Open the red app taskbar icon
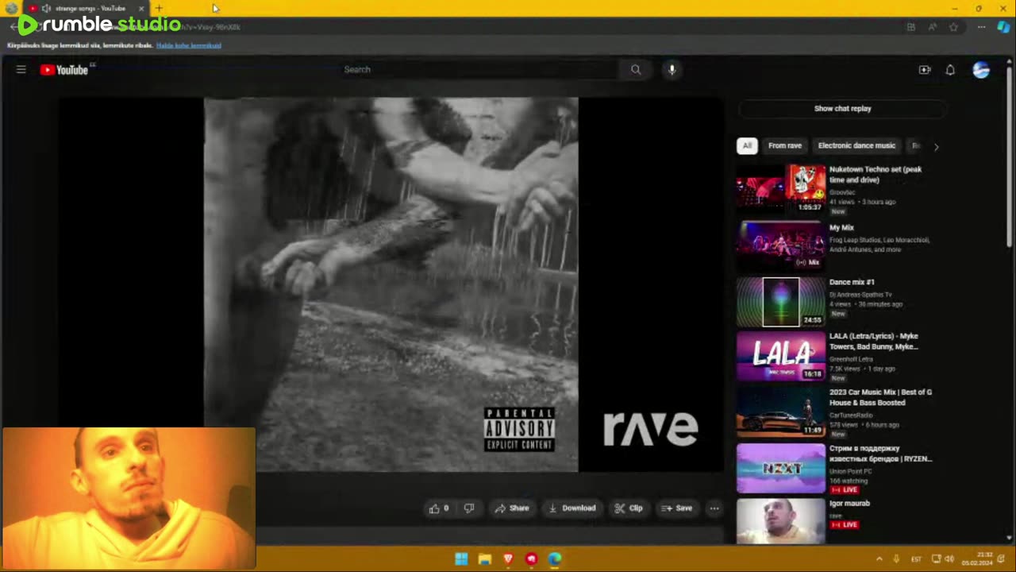 pos(531,559)
